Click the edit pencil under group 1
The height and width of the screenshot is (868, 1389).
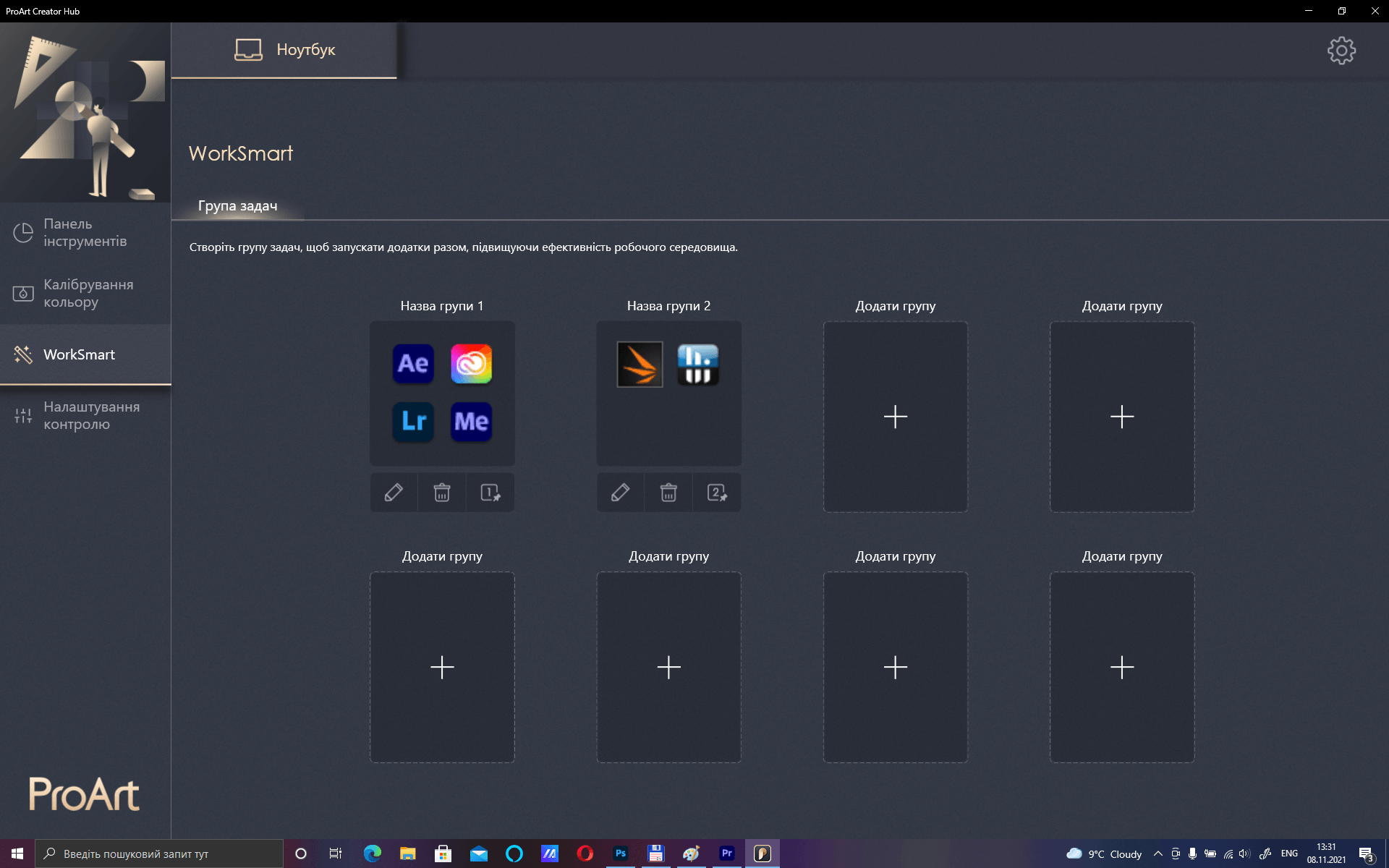[394, 493]
